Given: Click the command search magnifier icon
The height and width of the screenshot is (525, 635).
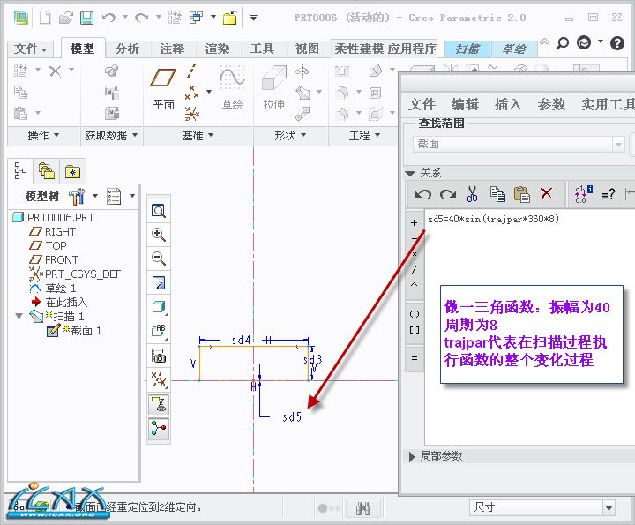Looking at the screenshot, I should tap(562, 43).
